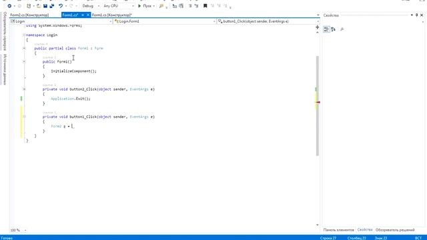Toggle a bookmark with the bookmark icon
The width and height of the screenshot is (427, 240).
[x=205, y=6]
